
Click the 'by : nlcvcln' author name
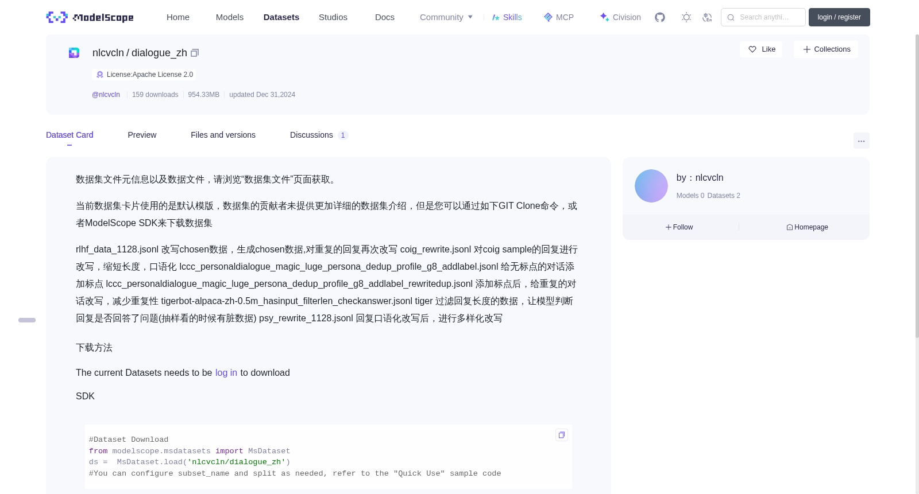(x=700, y=178)
